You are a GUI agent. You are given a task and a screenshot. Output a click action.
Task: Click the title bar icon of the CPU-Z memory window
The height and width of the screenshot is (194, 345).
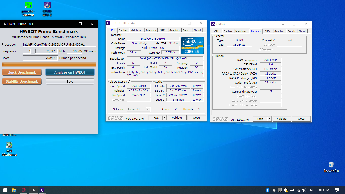[x=213, y=24]
